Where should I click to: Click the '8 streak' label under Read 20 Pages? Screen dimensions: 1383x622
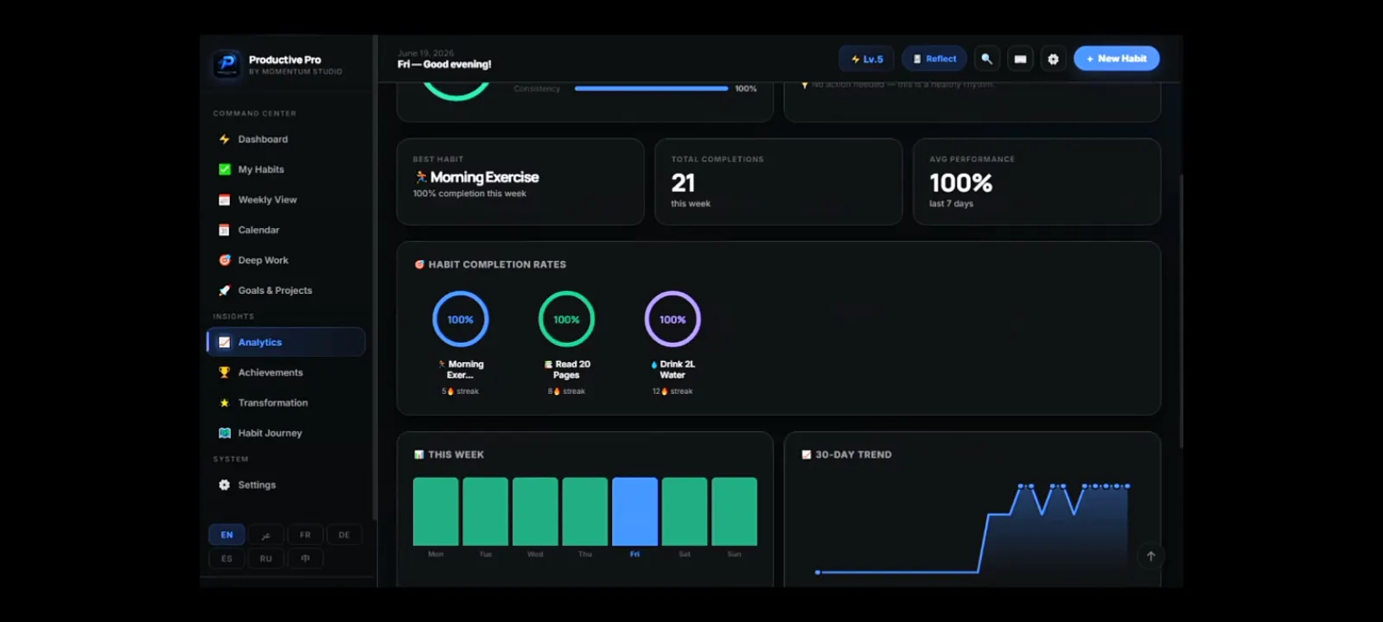pos(567,391)
